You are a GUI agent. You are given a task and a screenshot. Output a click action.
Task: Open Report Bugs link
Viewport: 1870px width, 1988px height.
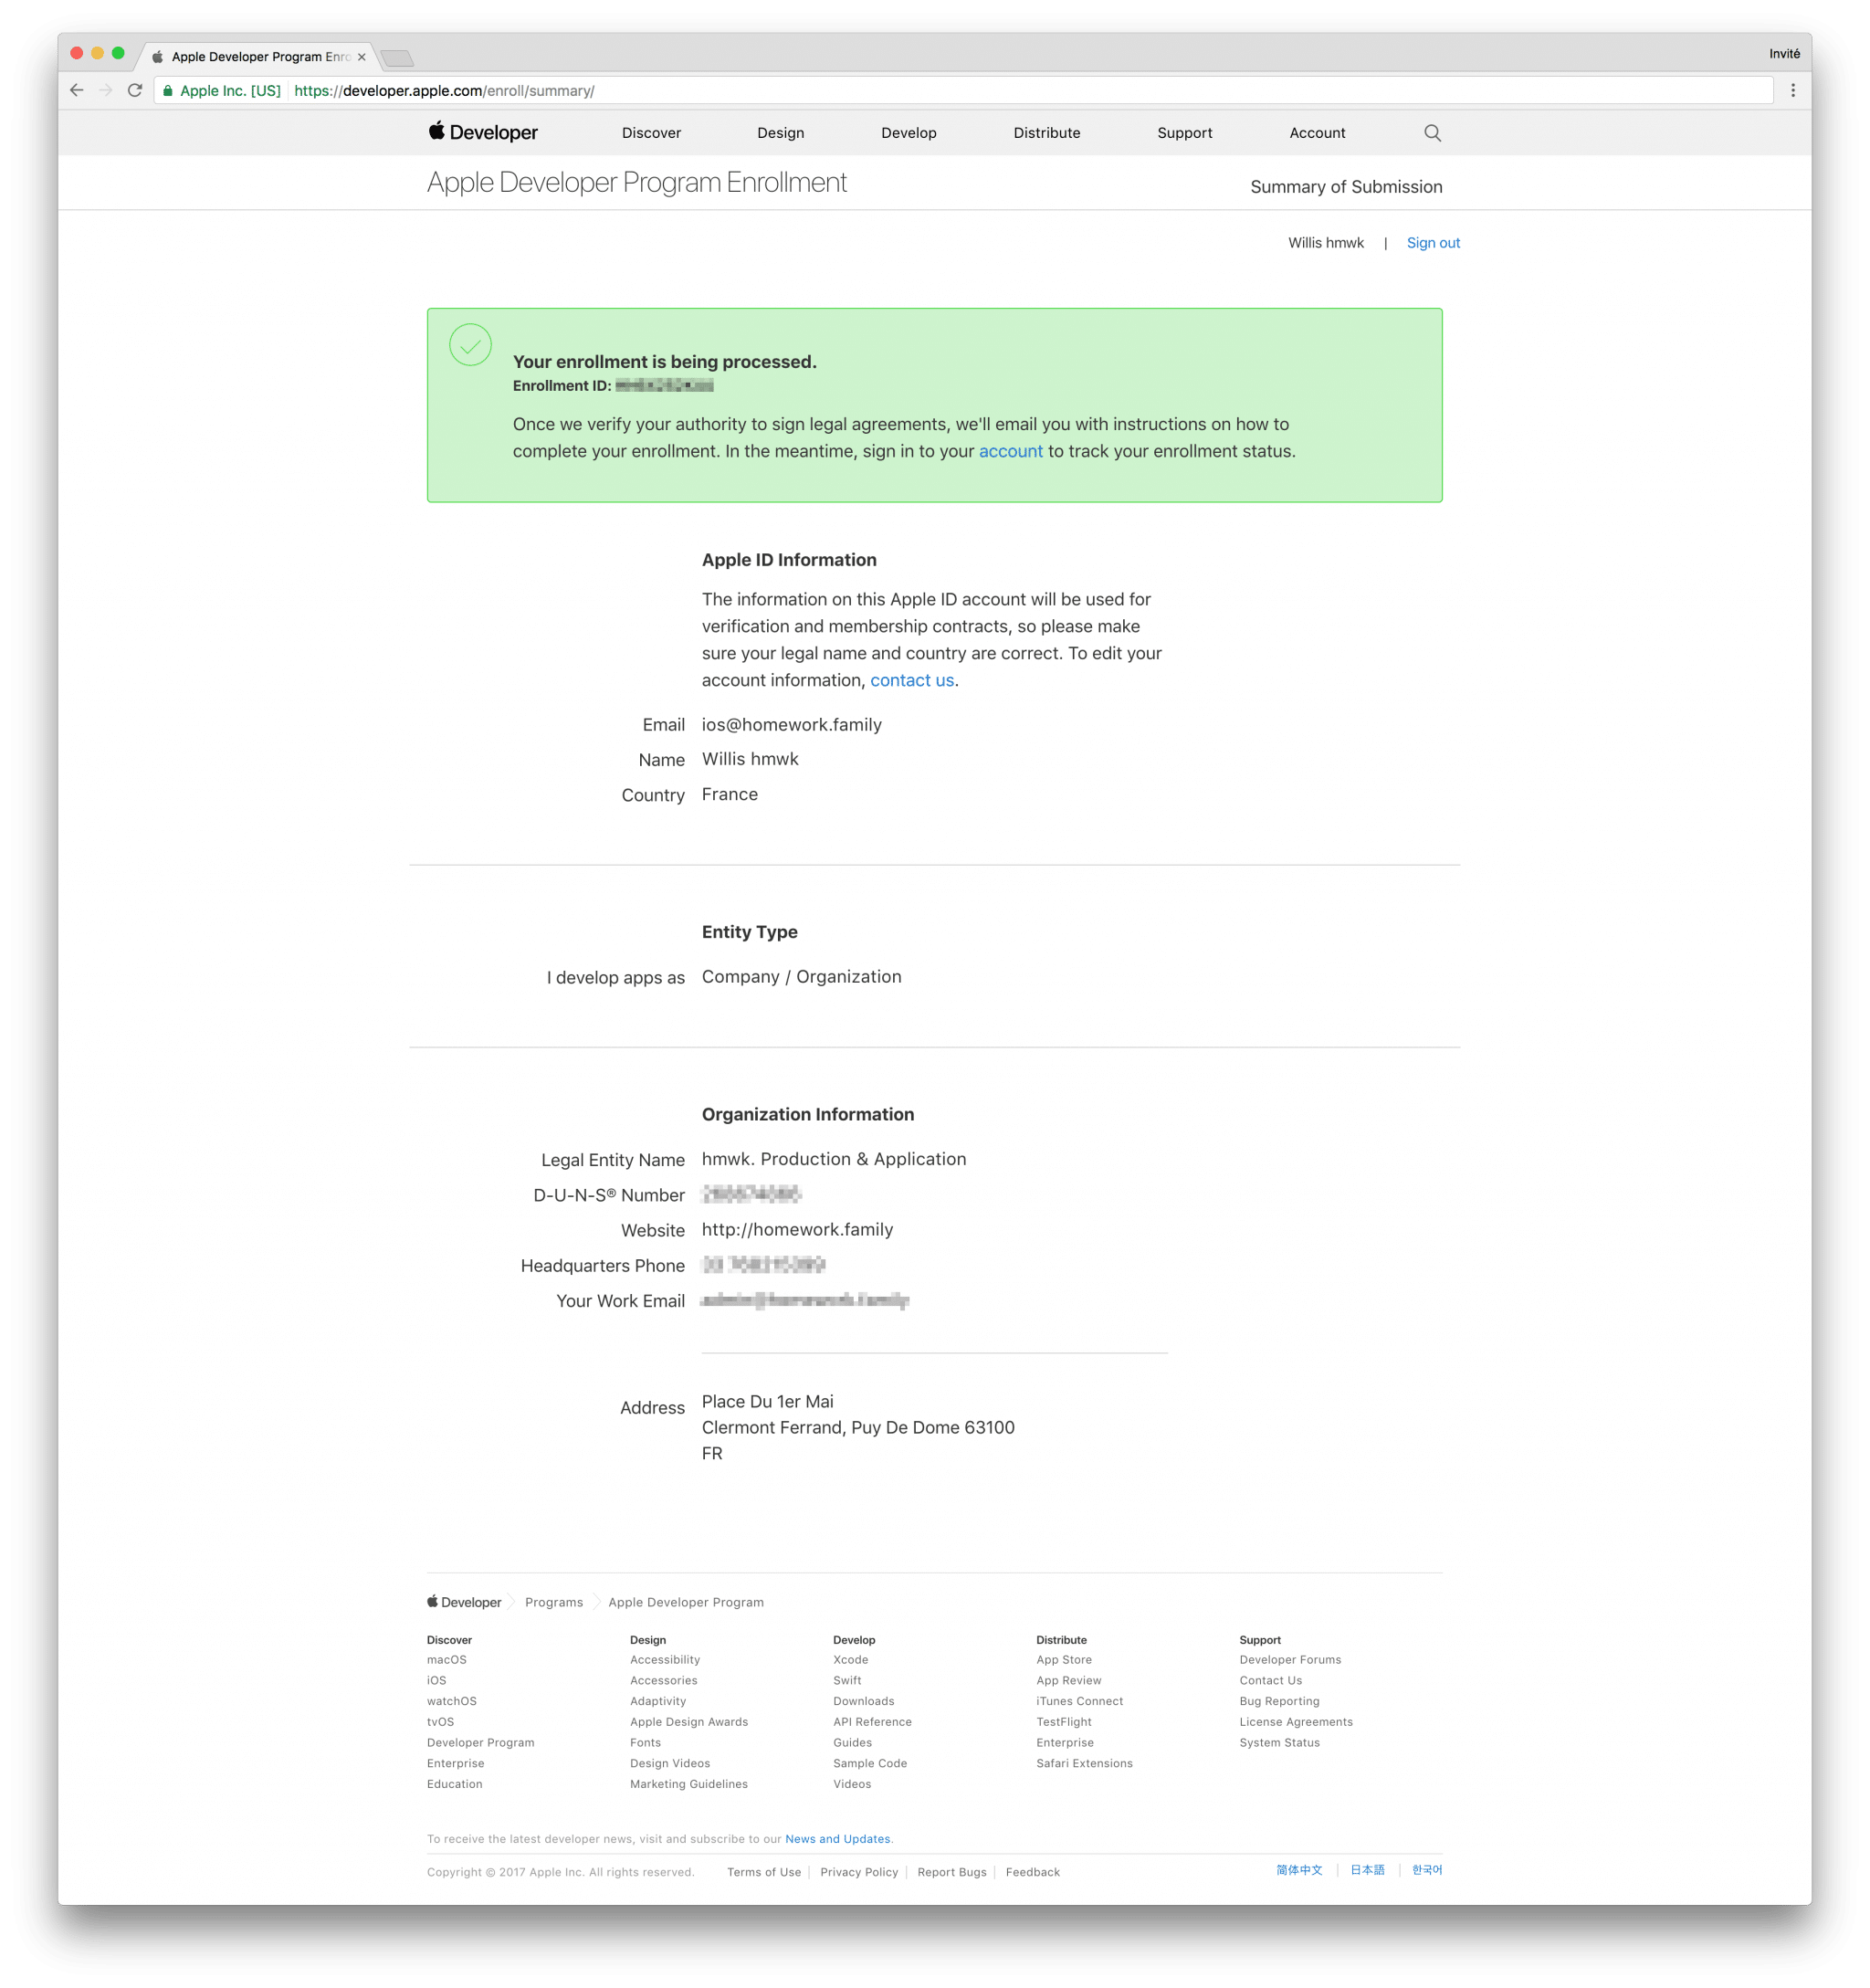tap(951, 1871)
